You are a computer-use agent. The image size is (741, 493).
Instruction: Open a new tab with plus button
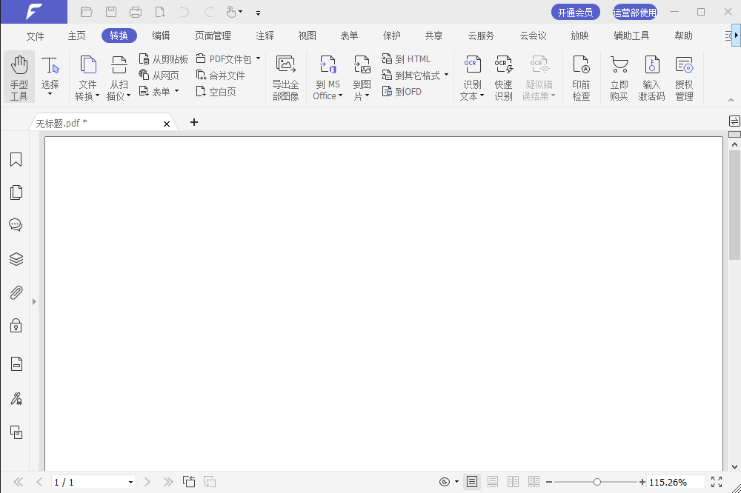click(x=193, y=122)
